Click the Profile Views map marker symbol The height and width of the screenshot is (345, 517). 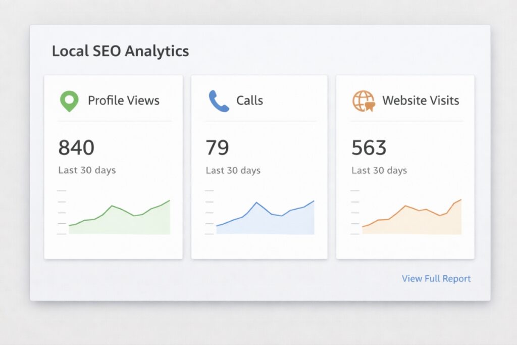[69, 100]
